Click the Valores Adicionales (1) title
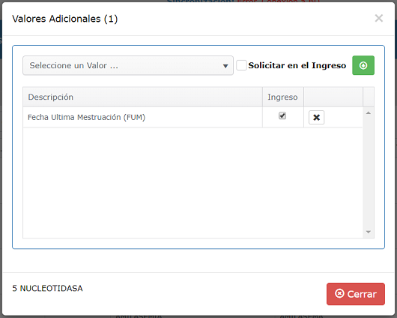This screenshot has width=397, height=318. point(65,19)
